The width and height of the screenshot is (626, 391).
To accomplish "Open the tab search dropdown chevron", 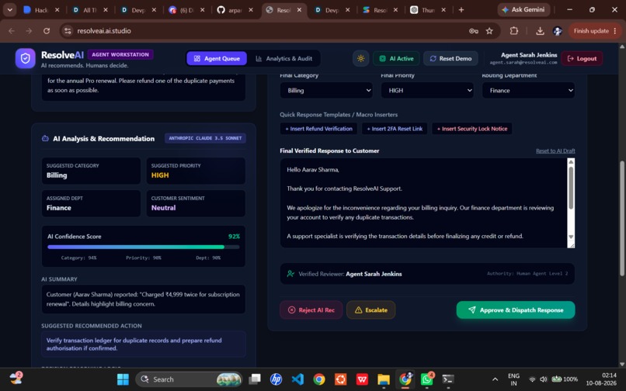I will pyautogui.click(x=9, y=9).
